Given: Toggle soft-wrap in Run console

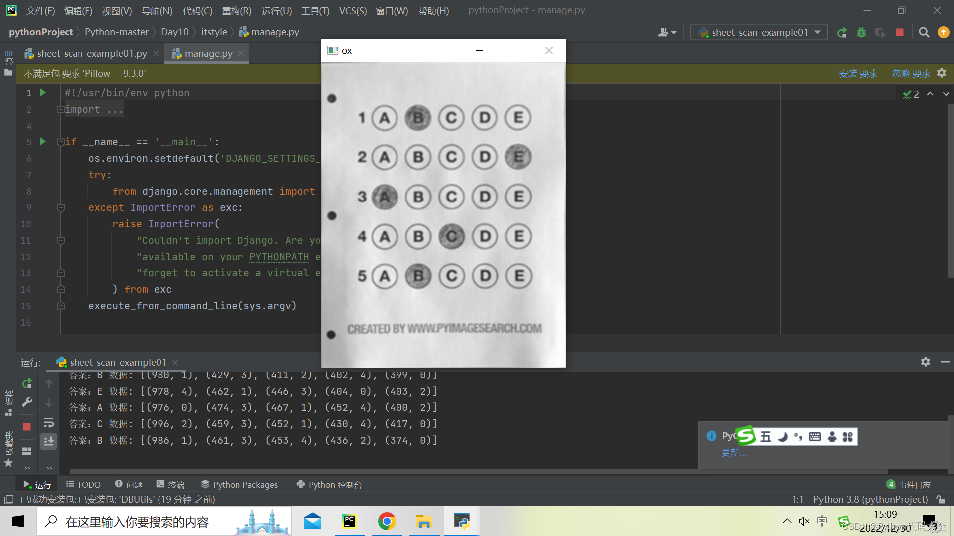Looking at the screenshot, I should pyautogui.click(x=49, y=423).
